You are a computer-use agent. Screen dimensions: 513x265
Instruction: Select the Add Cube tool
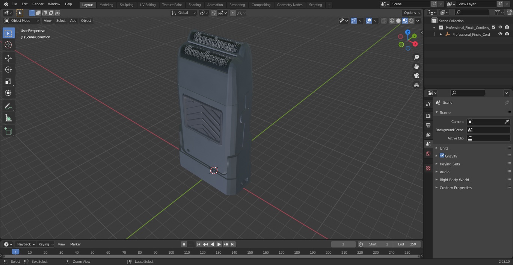(8, 132)
